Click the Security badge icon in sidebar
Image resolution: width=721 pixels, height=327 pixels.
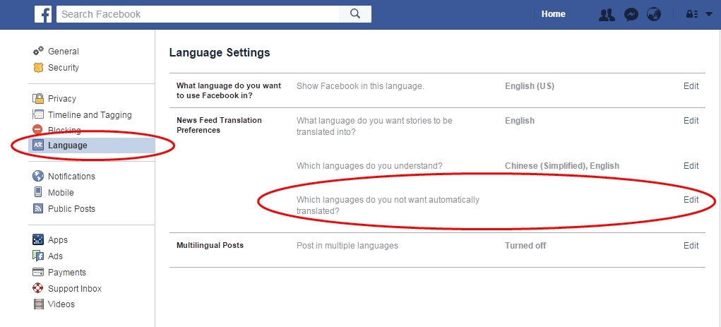pos(38,68)
